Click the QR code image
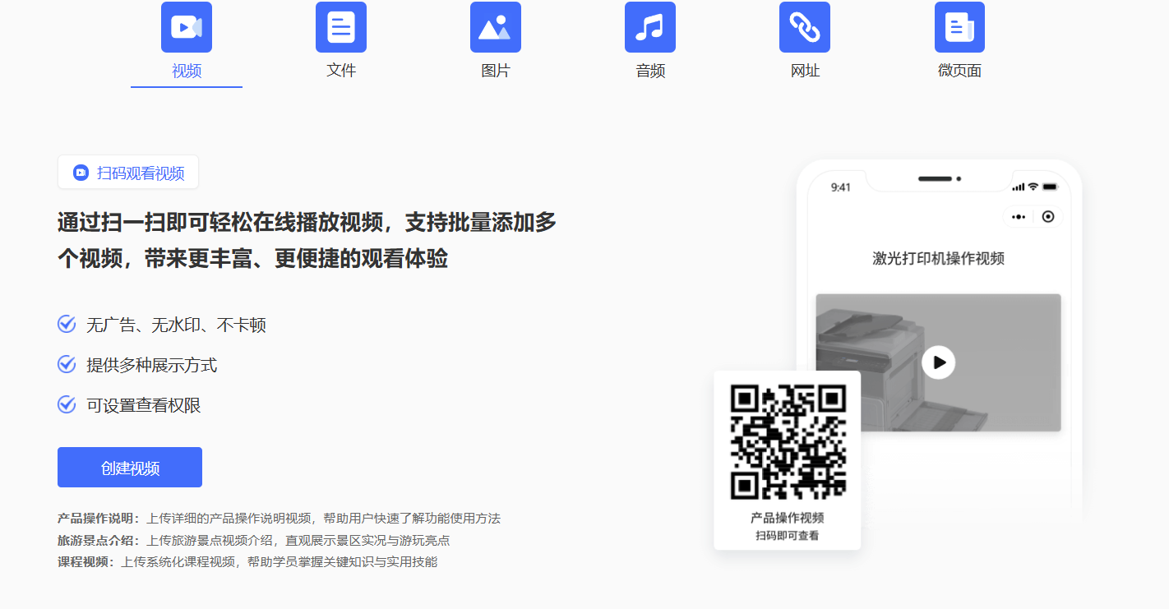This screenshot has height=609, width=1169. (788, 442)
